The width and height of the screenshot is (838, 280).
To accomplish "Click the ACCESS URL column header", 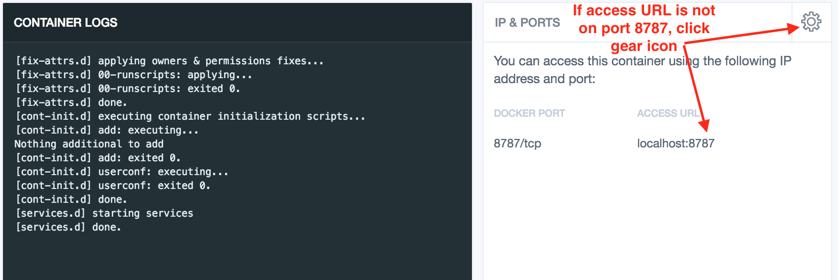I will [668, 113].
